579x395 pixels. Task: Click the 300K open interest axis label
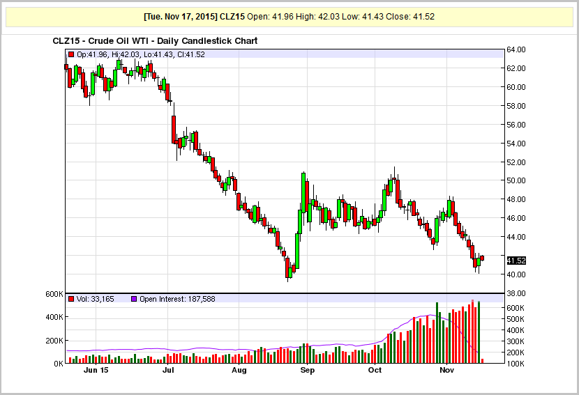tap(516, 341)
